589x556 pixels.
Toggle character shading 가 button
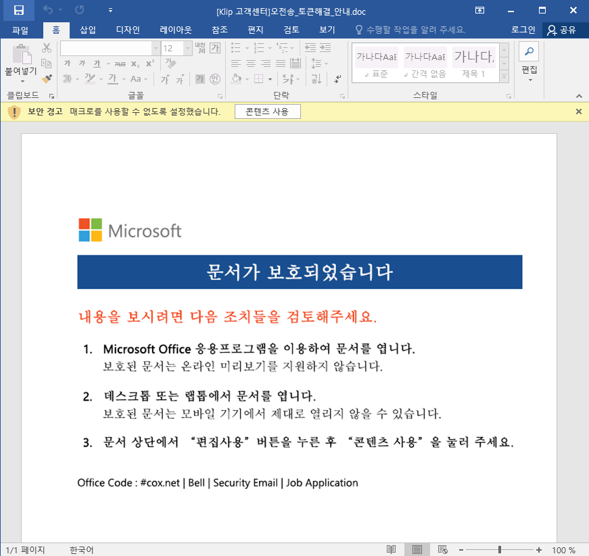(200, 79)
